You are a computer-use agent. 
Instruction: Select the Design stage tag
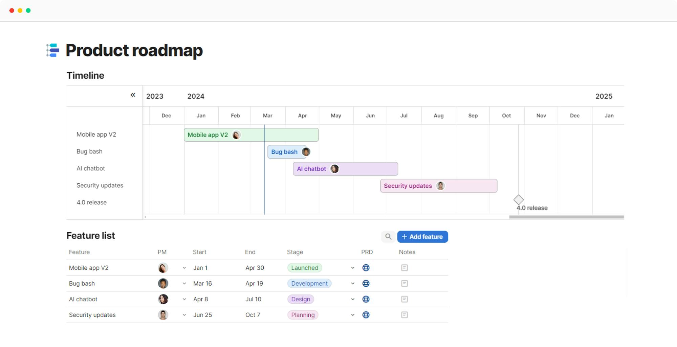301,299
